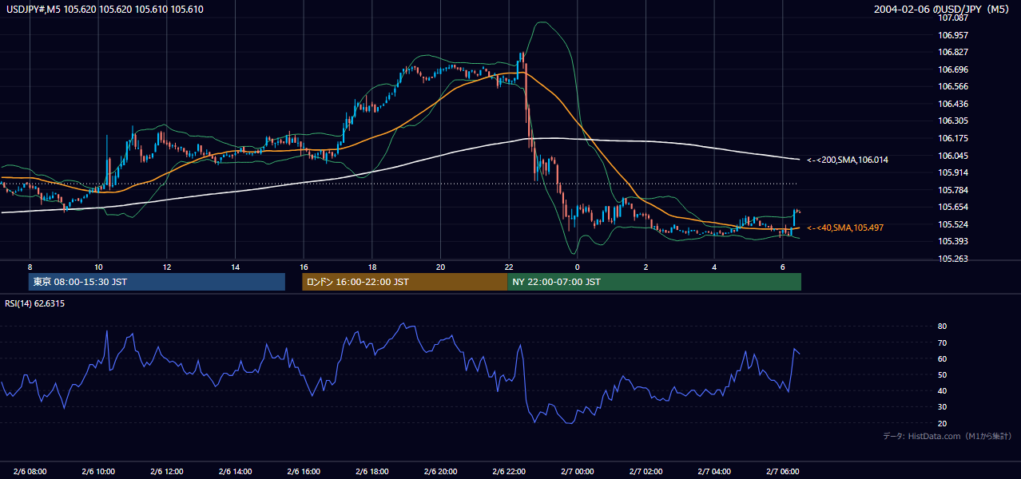Click hour label 6 under the price chart
The height and width of the screenshot is (479, 1021).
click(783, 267)
